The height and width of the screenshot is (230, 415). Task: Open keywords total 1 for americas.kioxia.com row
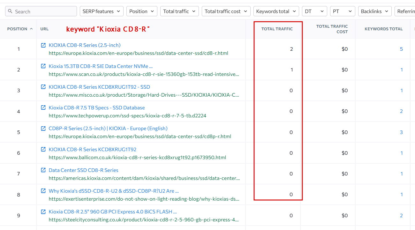[402, 174]
